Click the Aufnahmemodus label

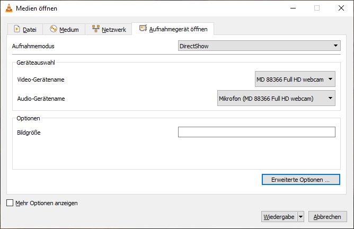(33, 46)
